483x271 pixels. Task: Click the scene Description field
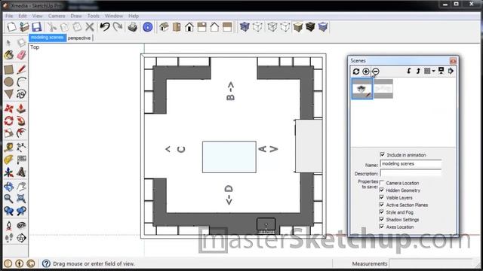tap(411, 173)
